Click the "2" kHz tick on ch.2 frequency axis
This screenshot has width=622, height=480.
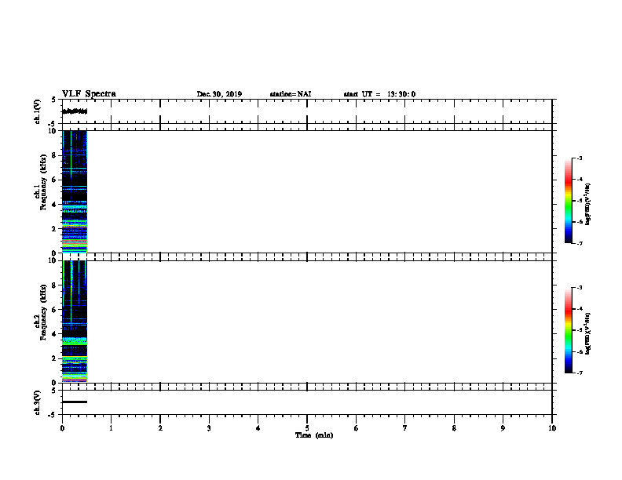coord(54,358)
